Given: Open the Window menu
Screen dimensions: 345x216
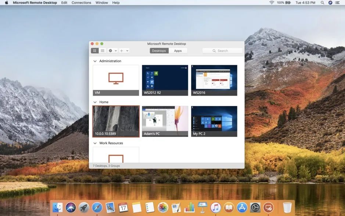Looking at the screenshot, I should point(102,3).
